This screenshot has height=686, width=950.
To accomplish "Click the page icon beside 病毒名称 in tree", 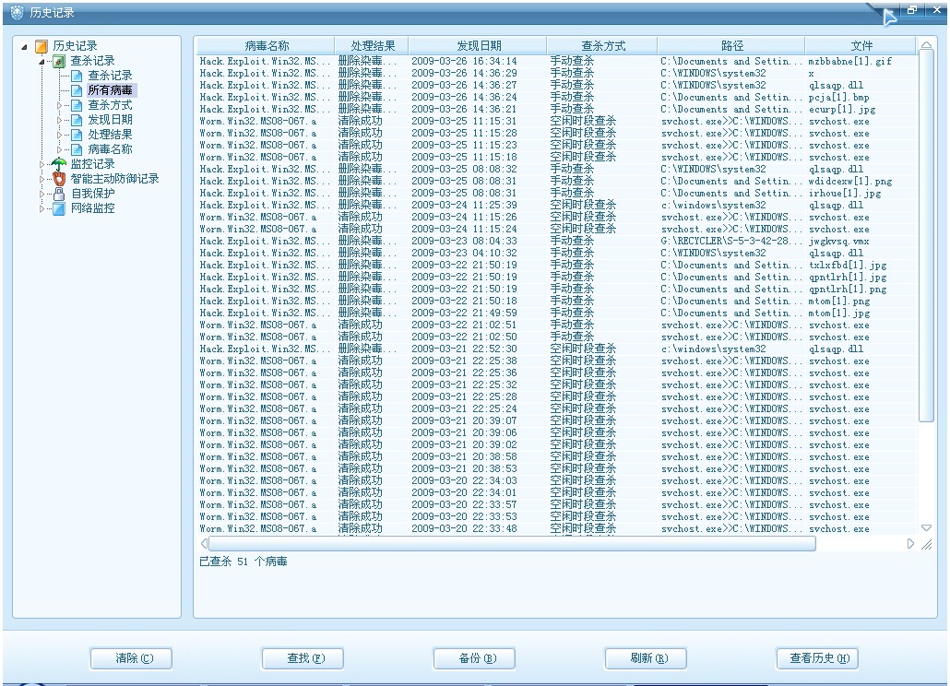I will click(x=77, y=149).
